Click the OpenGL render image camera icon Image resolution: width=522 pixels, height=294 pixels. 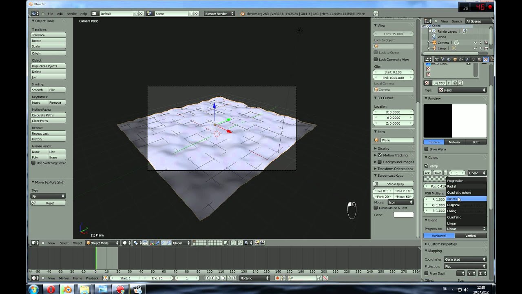point(257,243)
